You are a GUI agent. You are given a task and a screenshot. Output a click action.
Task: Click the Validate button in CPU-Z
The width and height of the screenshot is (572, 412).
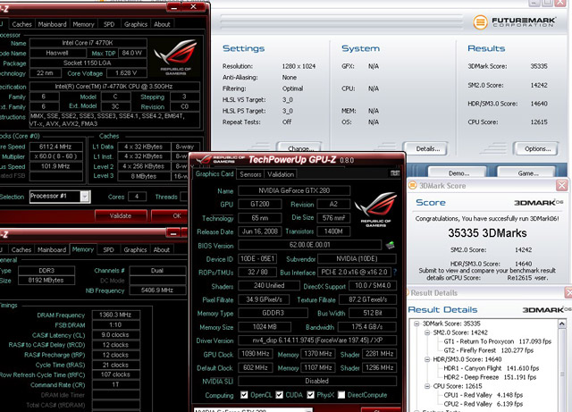click(121, 215)
